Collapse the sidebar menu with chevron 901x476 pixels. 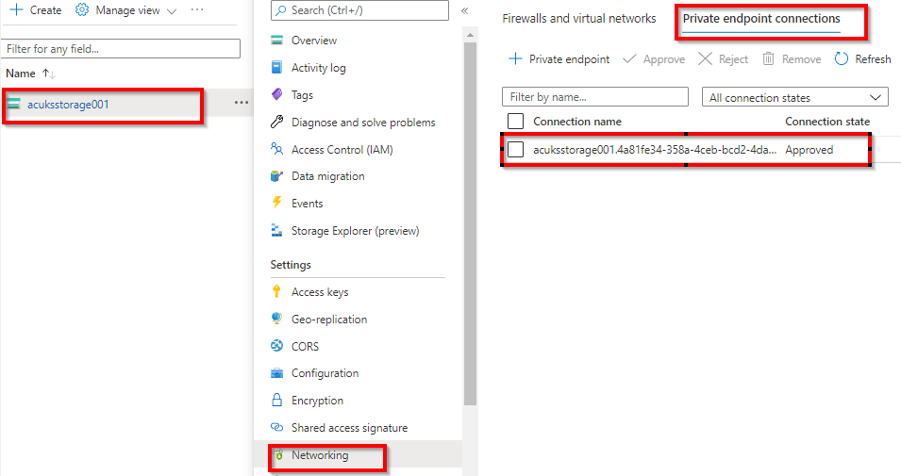pyautogui.click(x=464, y=10)
